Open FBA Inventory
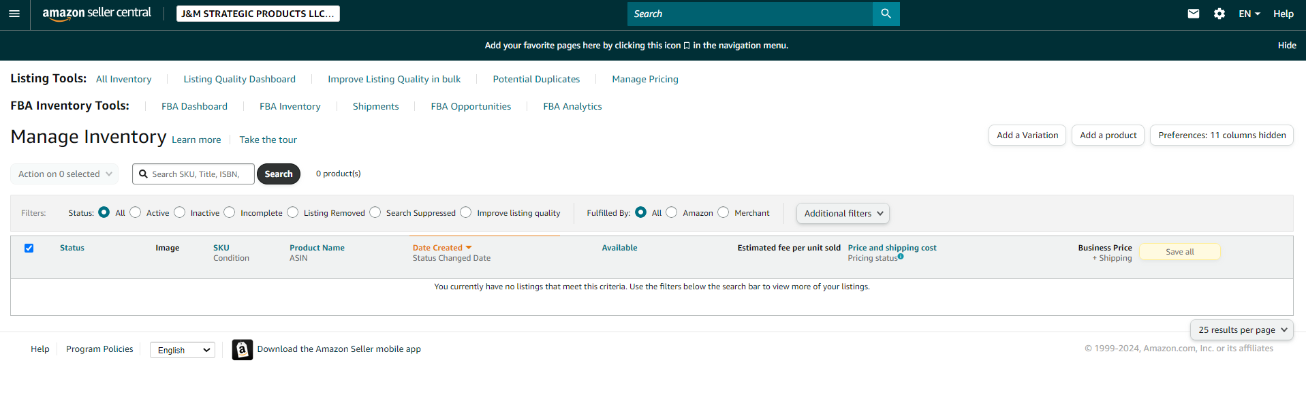 pyautogui.click(x=290, y=106)
